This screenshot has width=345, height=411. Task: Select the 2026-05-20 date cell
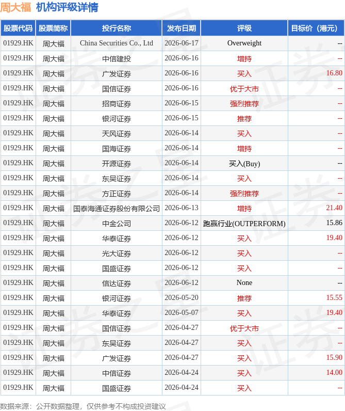(x=182, y=298)
